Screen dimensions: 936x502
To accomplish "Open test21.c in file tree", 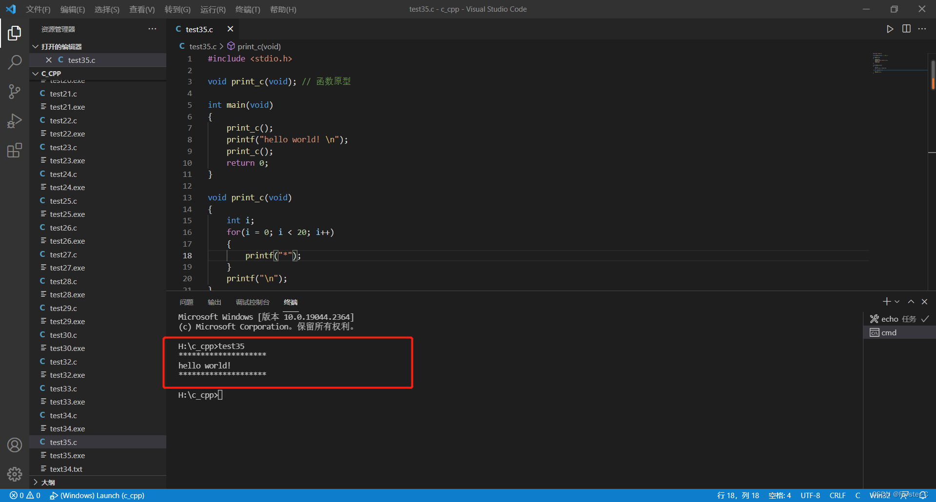I will pos(97,94).
